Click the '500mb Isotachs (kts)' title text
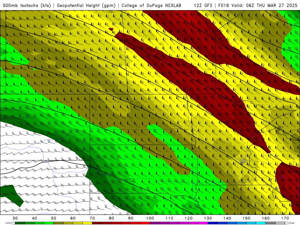The height and width of the screenshot is (225, 300). pyautogui.click(x=27, y=6)
